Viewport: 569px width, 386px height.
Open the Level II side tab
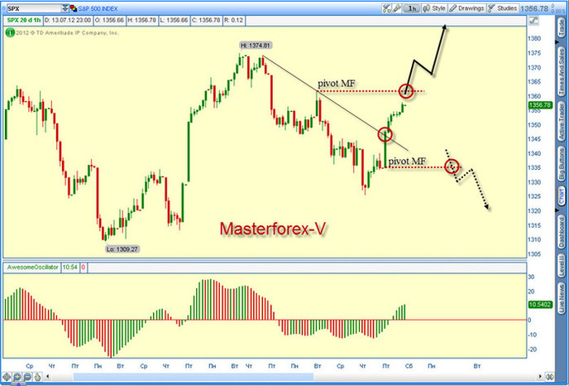(x=562, y=265)
